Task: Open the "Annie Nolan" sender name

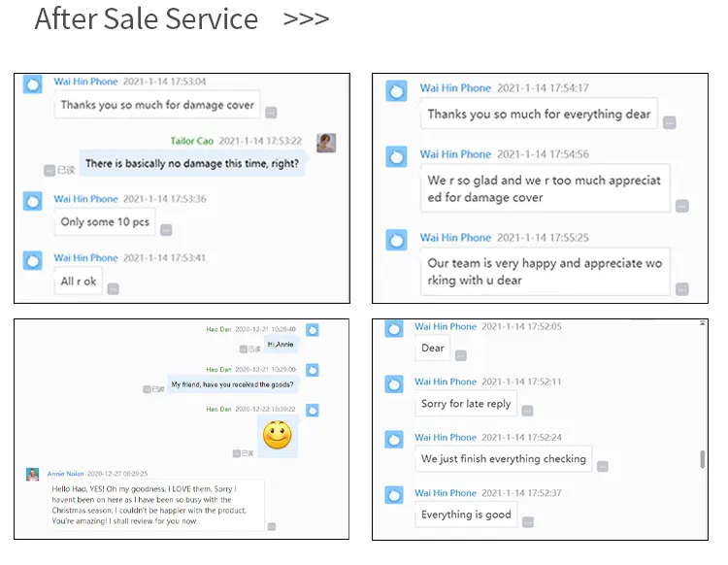Action: [65, 474]
